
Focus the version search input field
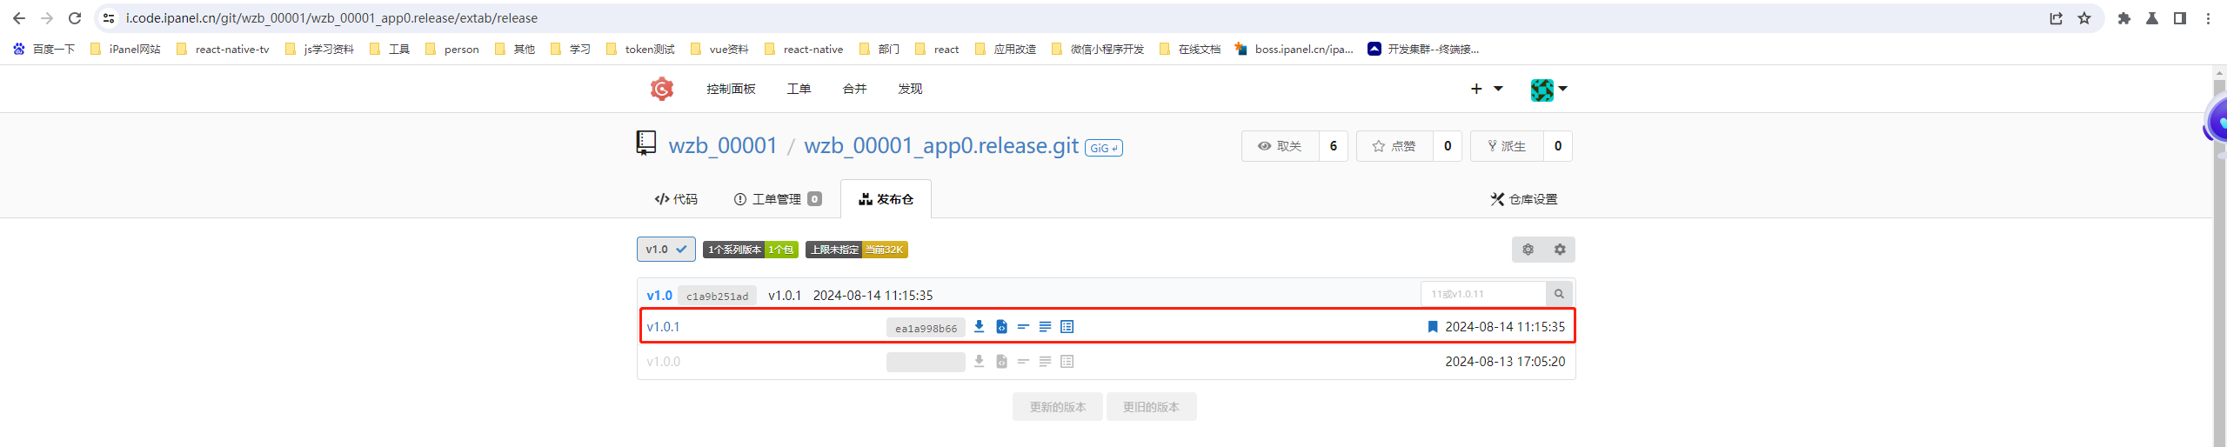[1482, 294]
